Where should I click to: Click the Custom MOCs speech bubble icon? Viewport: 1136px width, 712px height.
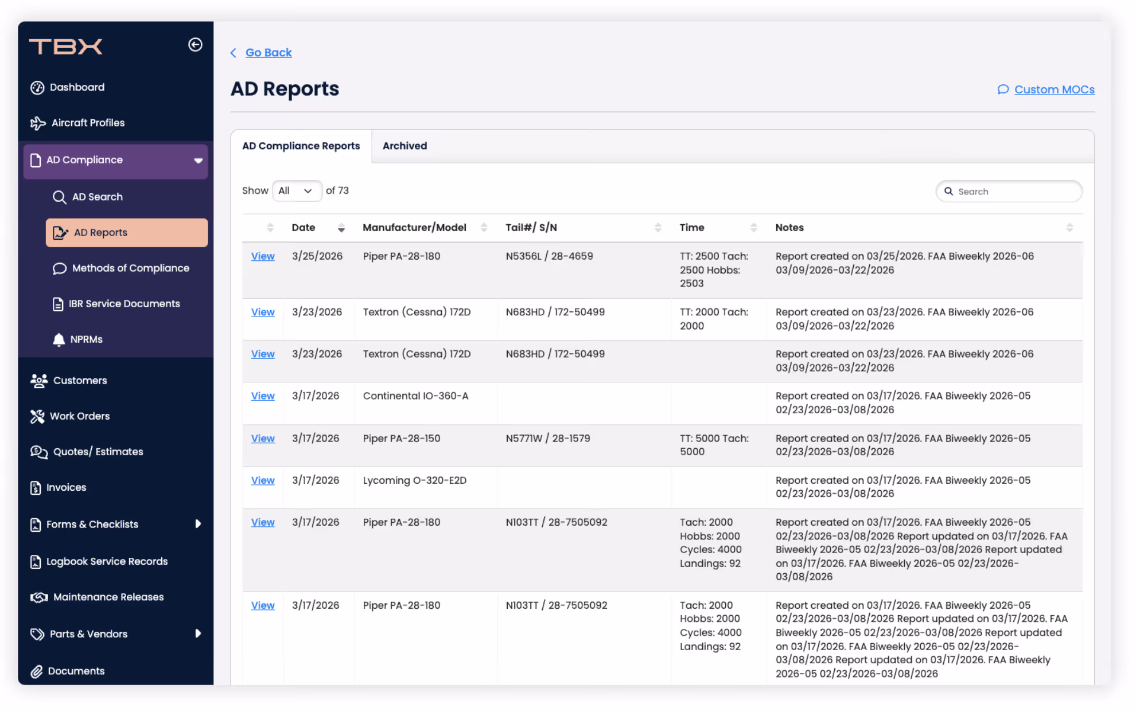pyautogui.click(x=1003, y=89)
